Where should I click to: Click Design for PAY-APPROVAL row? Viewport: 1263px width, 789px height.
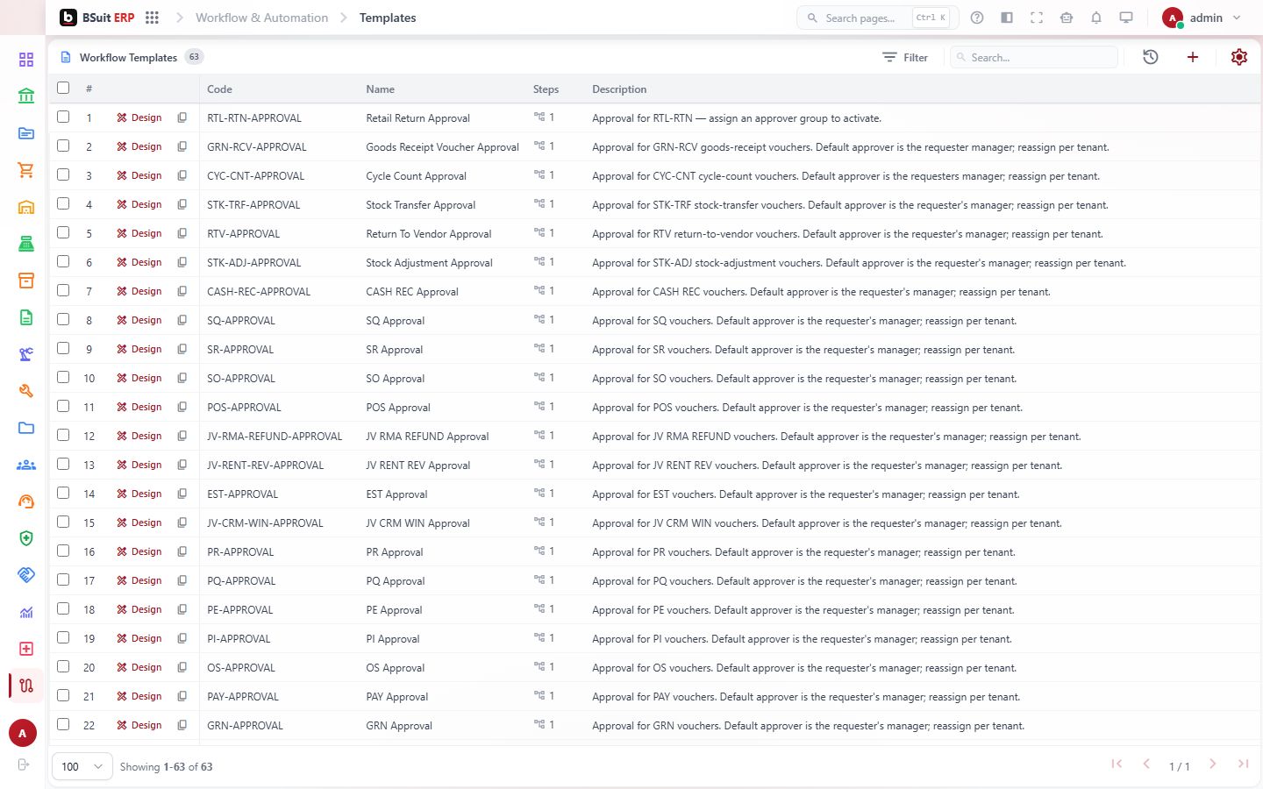(139, 696)
